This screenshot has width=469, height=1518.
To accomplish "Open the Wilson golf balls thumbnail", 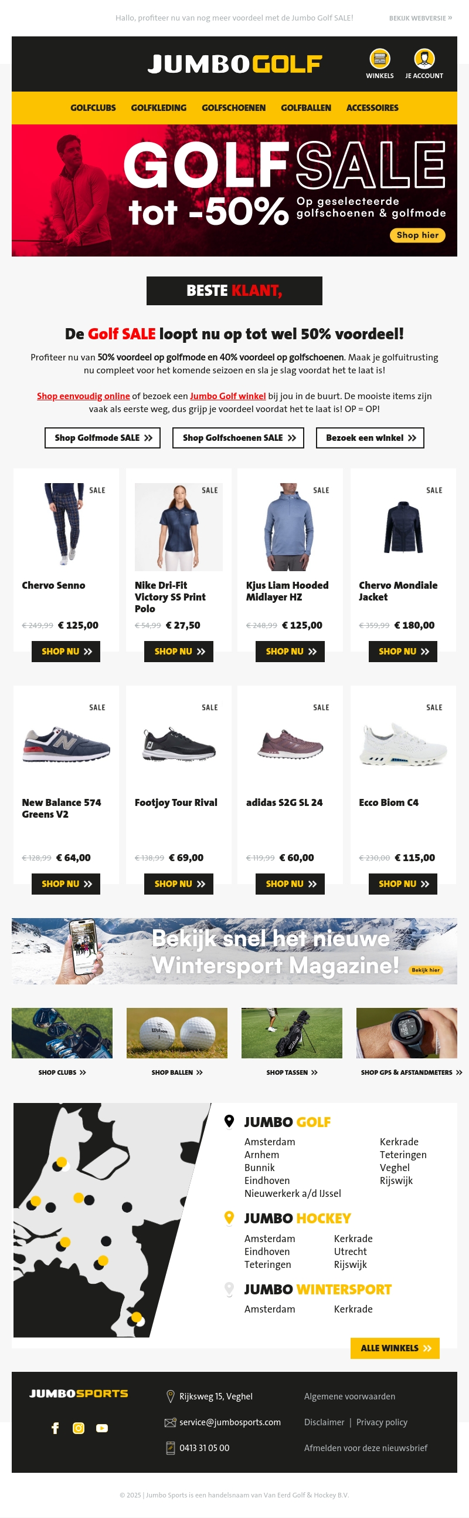I will [x=176, y=1033].
